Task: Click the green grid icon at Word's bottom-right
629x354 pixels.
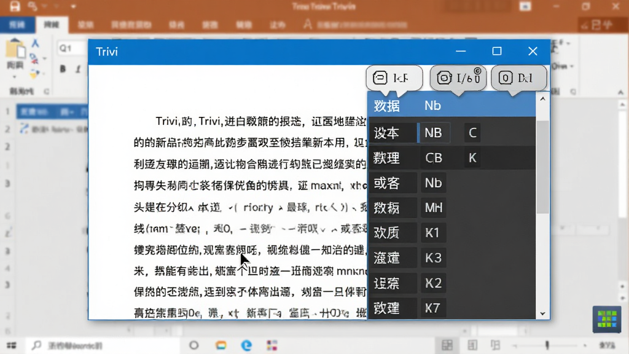Action: point(607,319)
